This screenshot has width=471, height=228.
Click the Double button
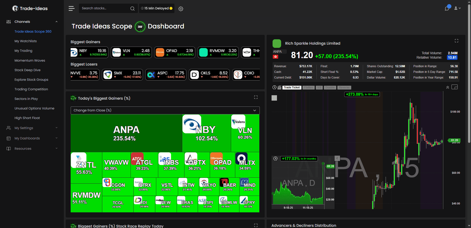coord(330,87)
